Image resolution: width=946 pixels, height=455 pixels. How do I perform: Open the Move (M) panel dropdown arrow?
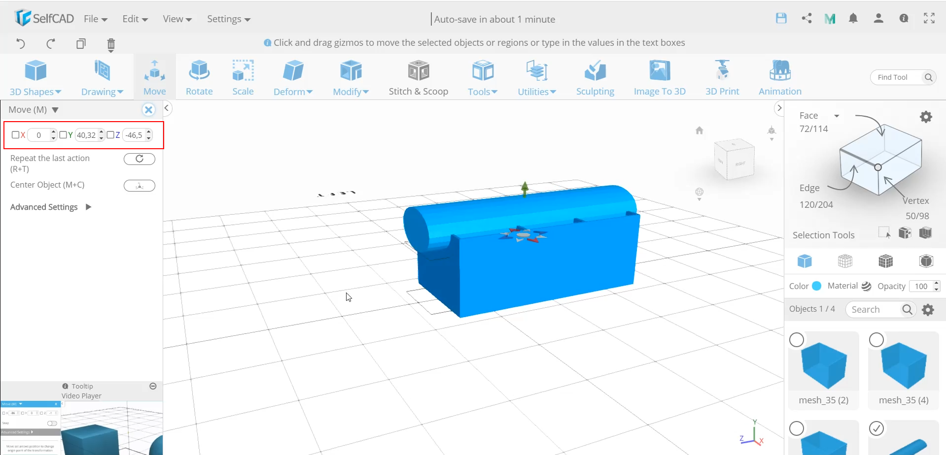click(x=55, y=110)
